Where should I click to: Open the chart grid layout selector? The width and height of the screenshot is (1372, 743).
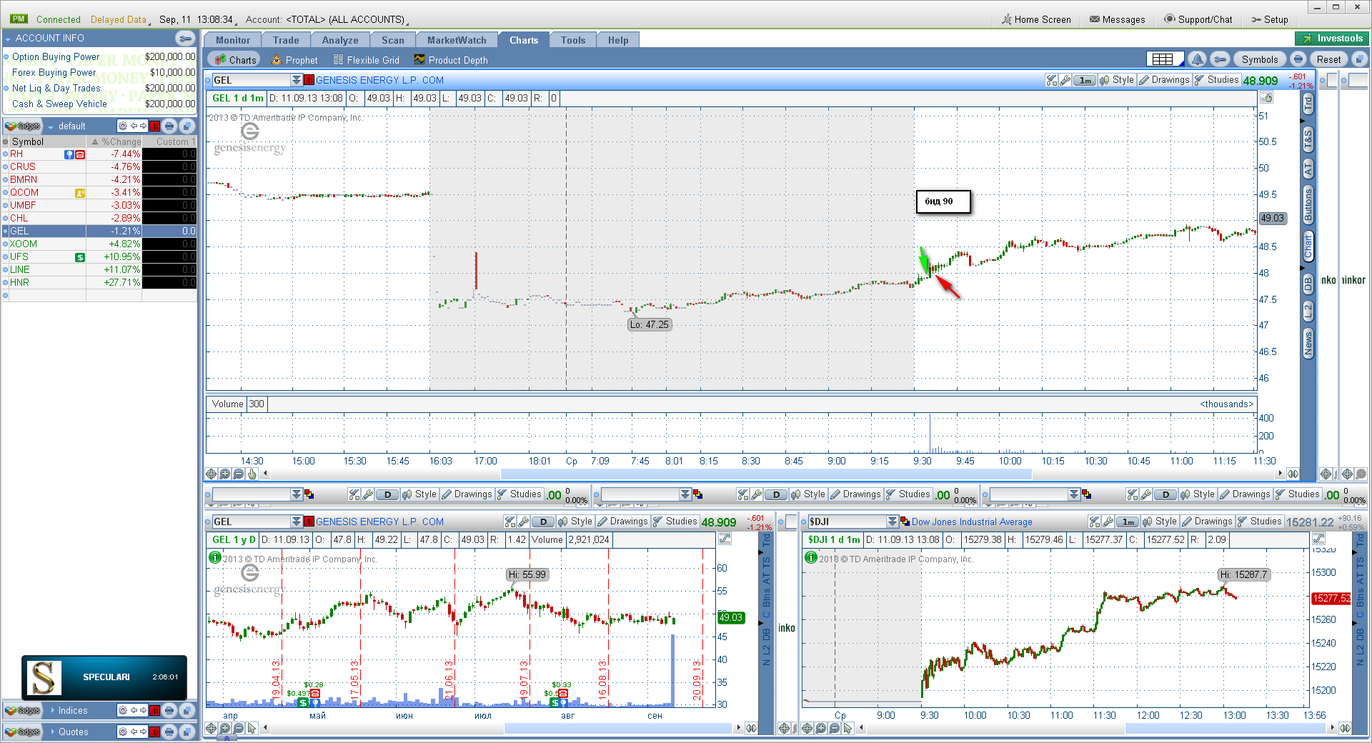tap(1164, 59)
